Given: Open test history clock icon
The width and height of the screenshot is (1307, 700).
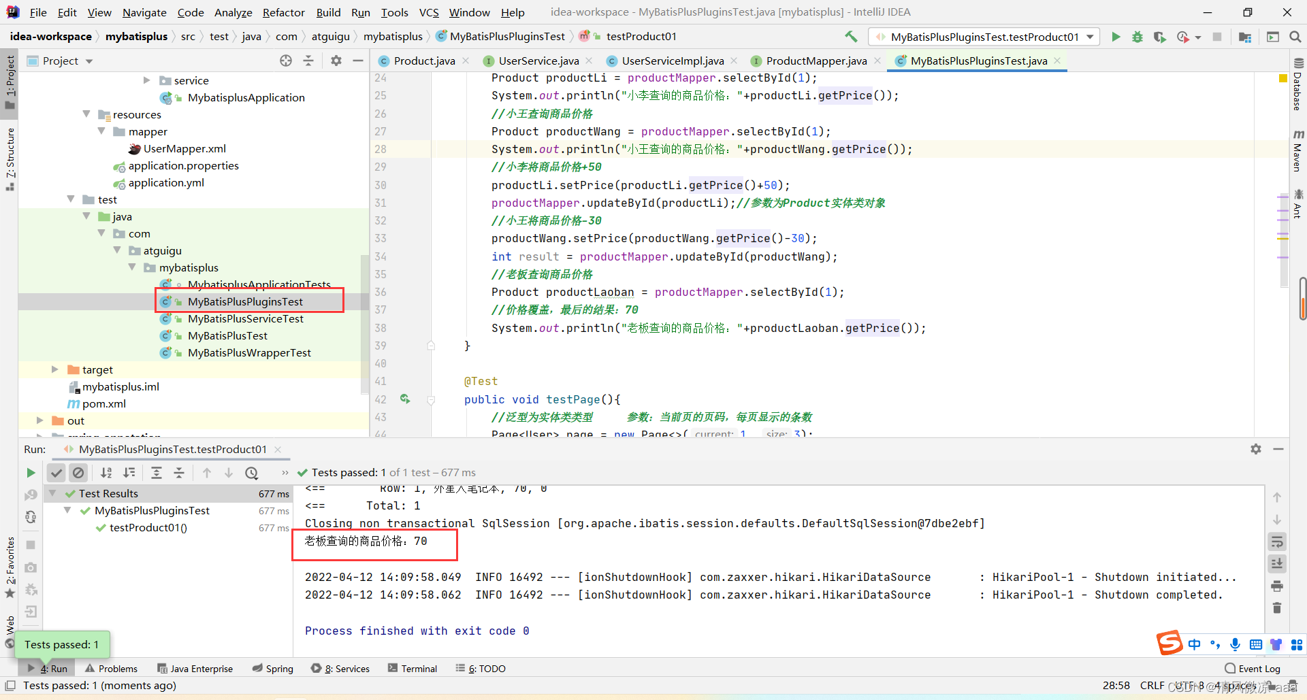Looking at the screenshot, I should (x=252, y=472).
